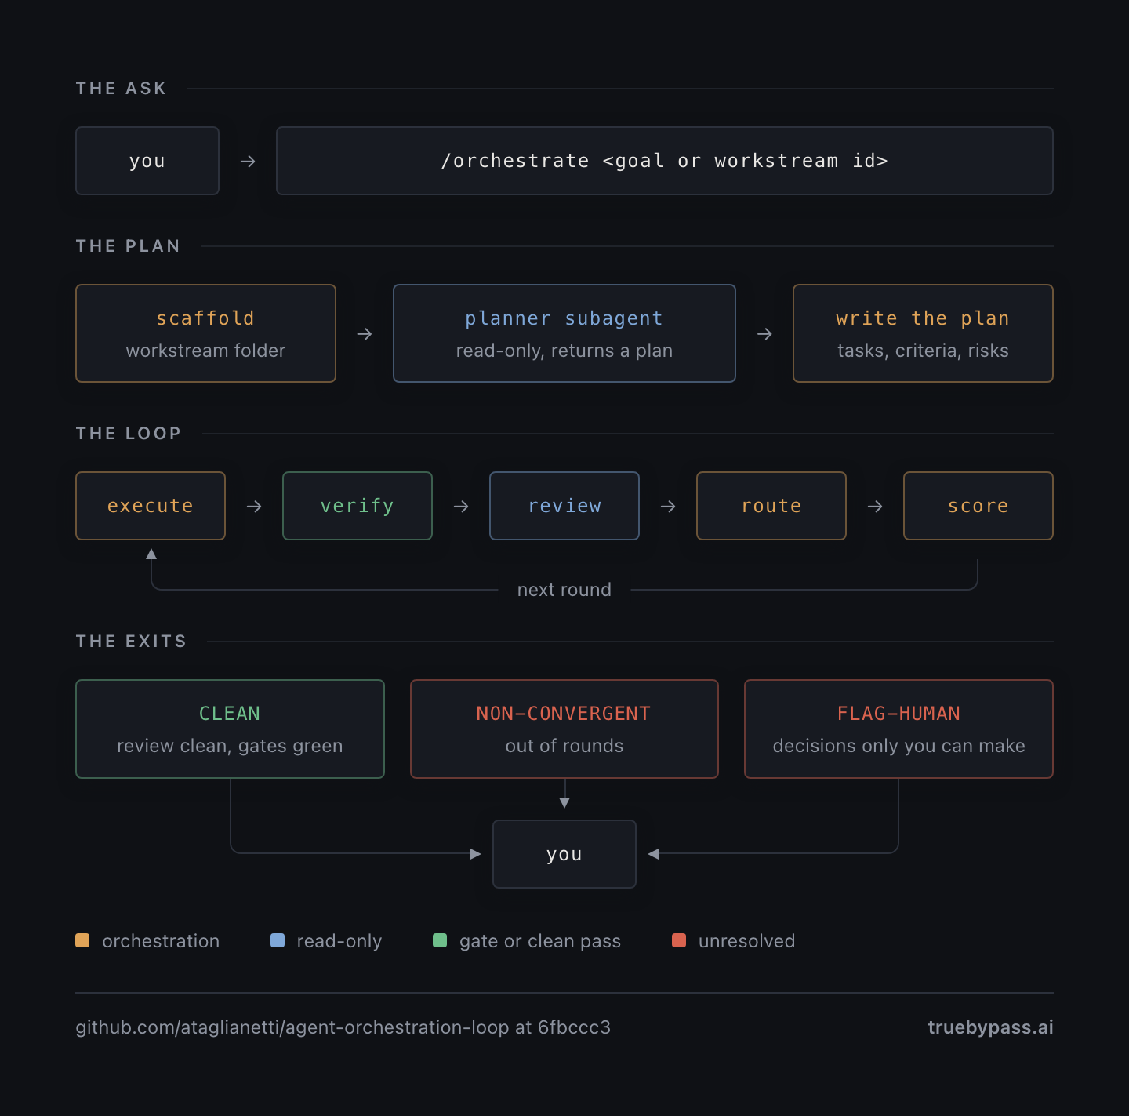Open the truebypass.ai link
The height and width of the screenshot is (1116, 1129).
[x=990, y=1027]
